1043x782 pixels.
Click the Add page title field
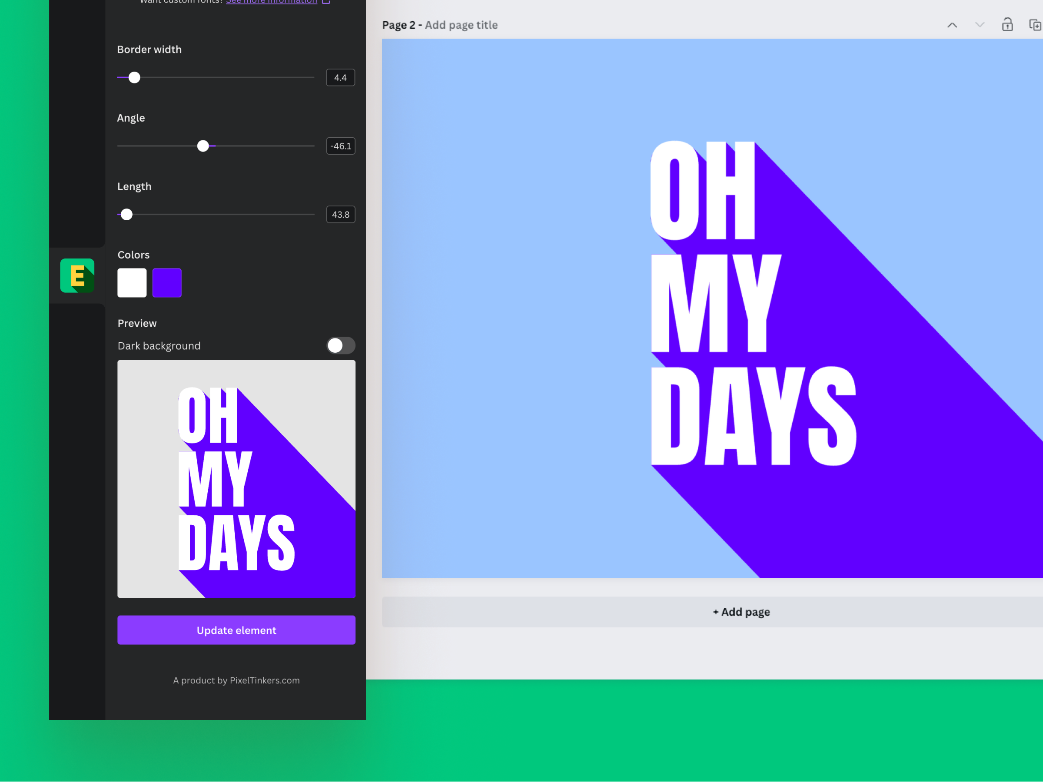[x=461, y=25]
